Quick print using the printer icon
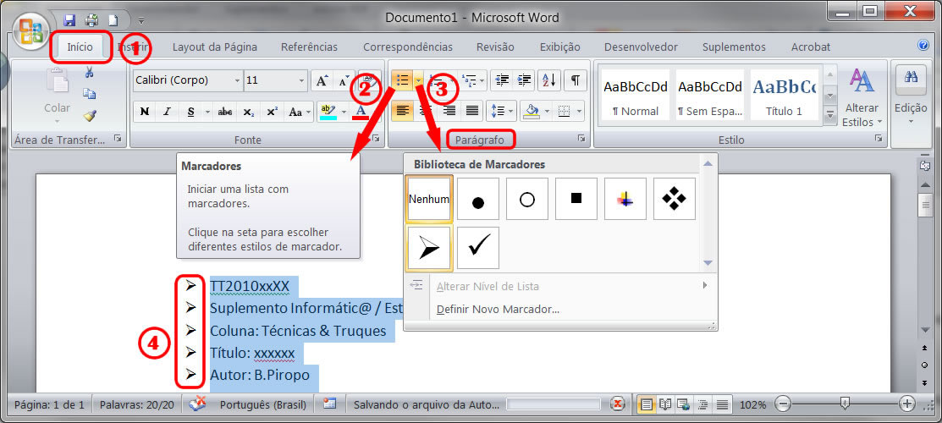Image resolution: width=942 pixels, height=423 pixels. pyautogui.click(x=92, y=19)
